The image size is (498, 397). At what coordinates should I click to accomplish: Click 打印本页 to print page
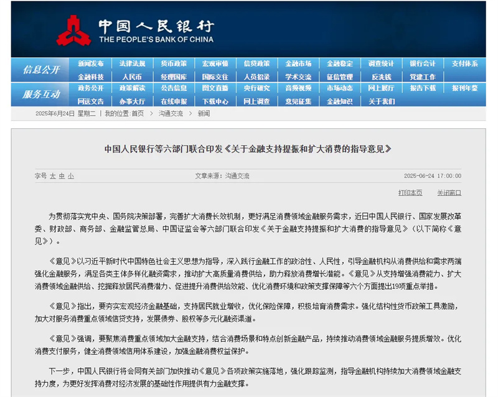click(x=410, y=193)
